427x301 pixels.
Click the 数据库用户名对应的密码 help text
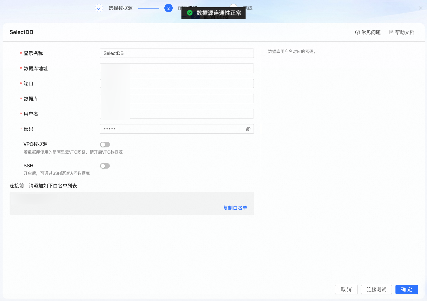click(292, 51)
